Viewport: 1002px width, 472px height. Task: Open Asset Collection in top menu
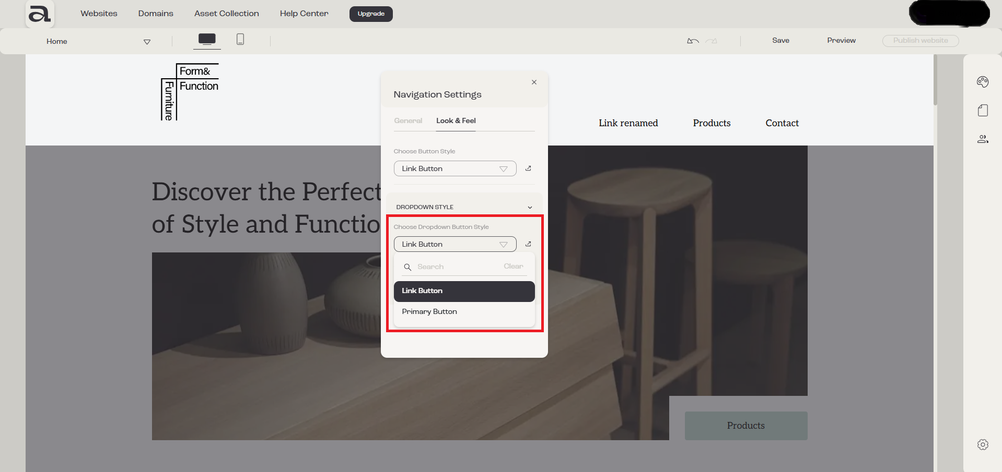point(227,14)
